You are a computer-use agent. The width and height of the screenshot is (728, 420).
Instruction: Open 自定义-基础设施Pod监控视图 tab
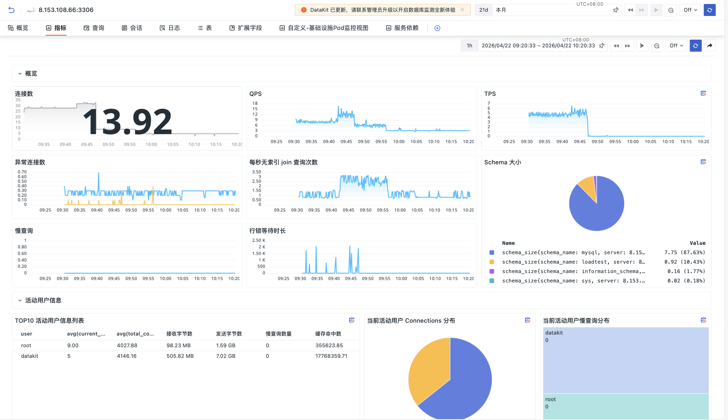[x=324, y=28]
